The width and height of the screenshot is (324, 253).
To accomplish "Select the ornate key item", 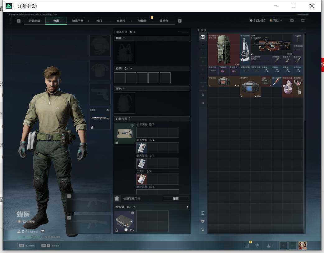I will (x=298, y=87).
